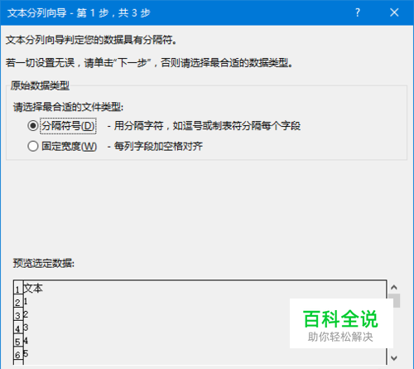This screenshot has height=369, width=414.
Task: Click preview row number 2
Action: tap(17, 303)
